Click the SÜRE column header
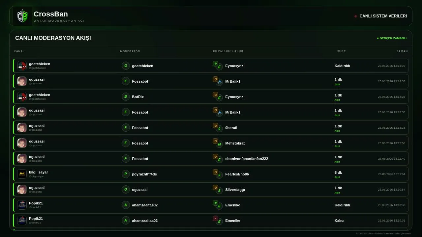This screenshot has width=422, height=237. (341, 51)
